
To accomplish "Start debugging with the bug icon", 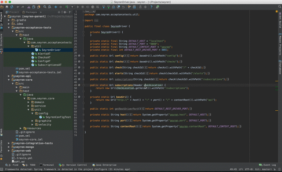I will click(83, 7).
